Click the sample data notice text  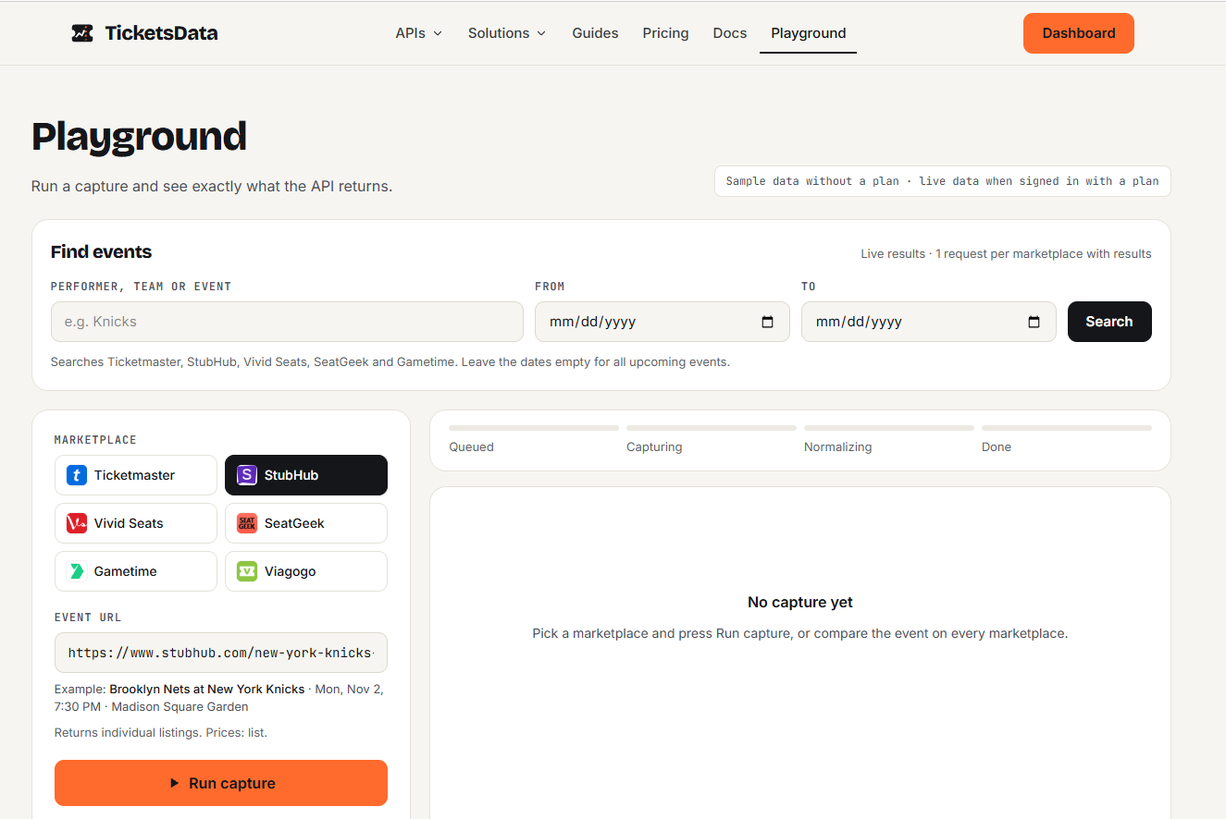(x=942, y=181)
